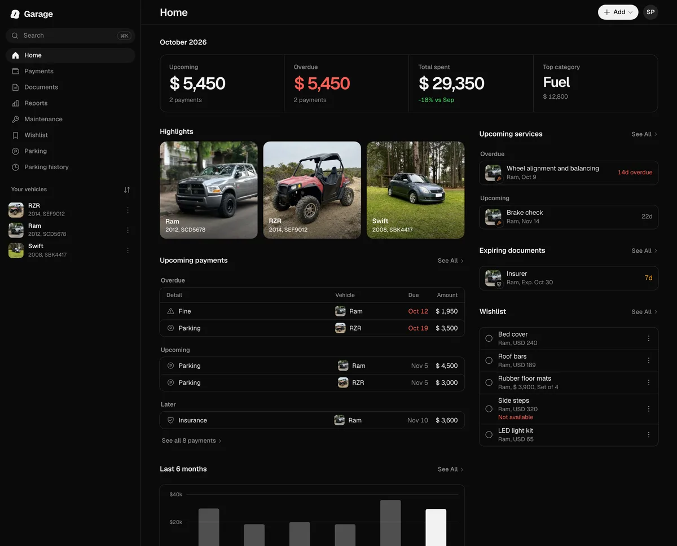677x546 pixels.
Task: Open Maintenance in the sidebar
Action: (71, 119)
